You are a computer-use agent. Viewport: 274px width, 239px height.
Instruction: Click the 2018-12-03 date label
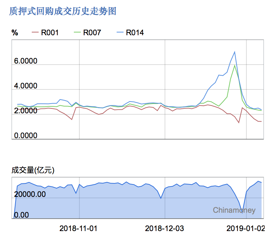click(x=165, y=228)
